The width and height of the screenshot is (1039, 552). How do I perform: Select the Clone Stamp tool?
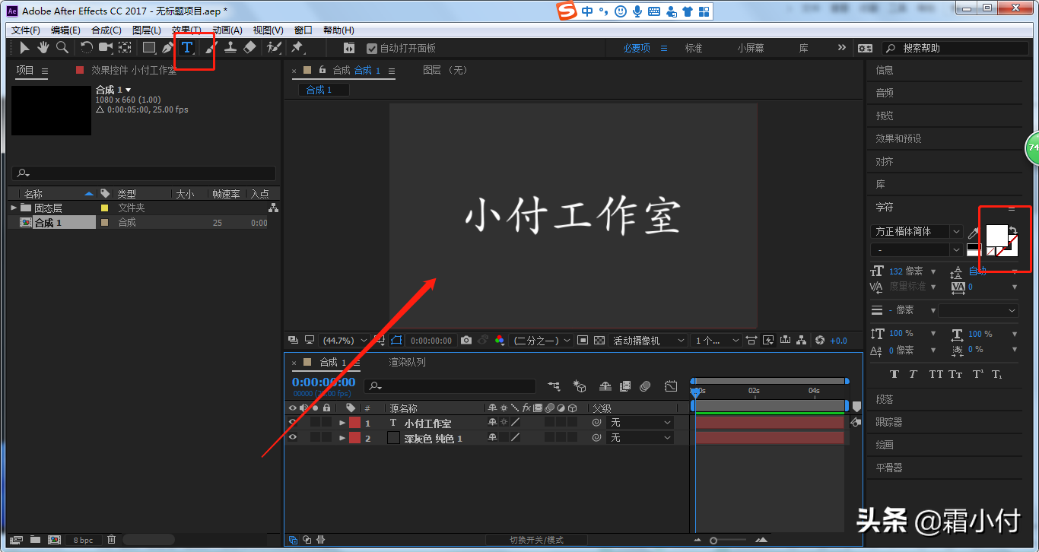tap(230, 48)
